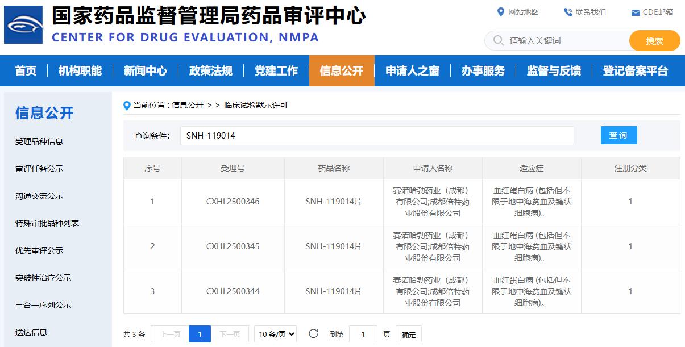This screenshot has height=347, width=685.
Task: Open 沟通交流公示 in sidebar
Action: (39, 196)
